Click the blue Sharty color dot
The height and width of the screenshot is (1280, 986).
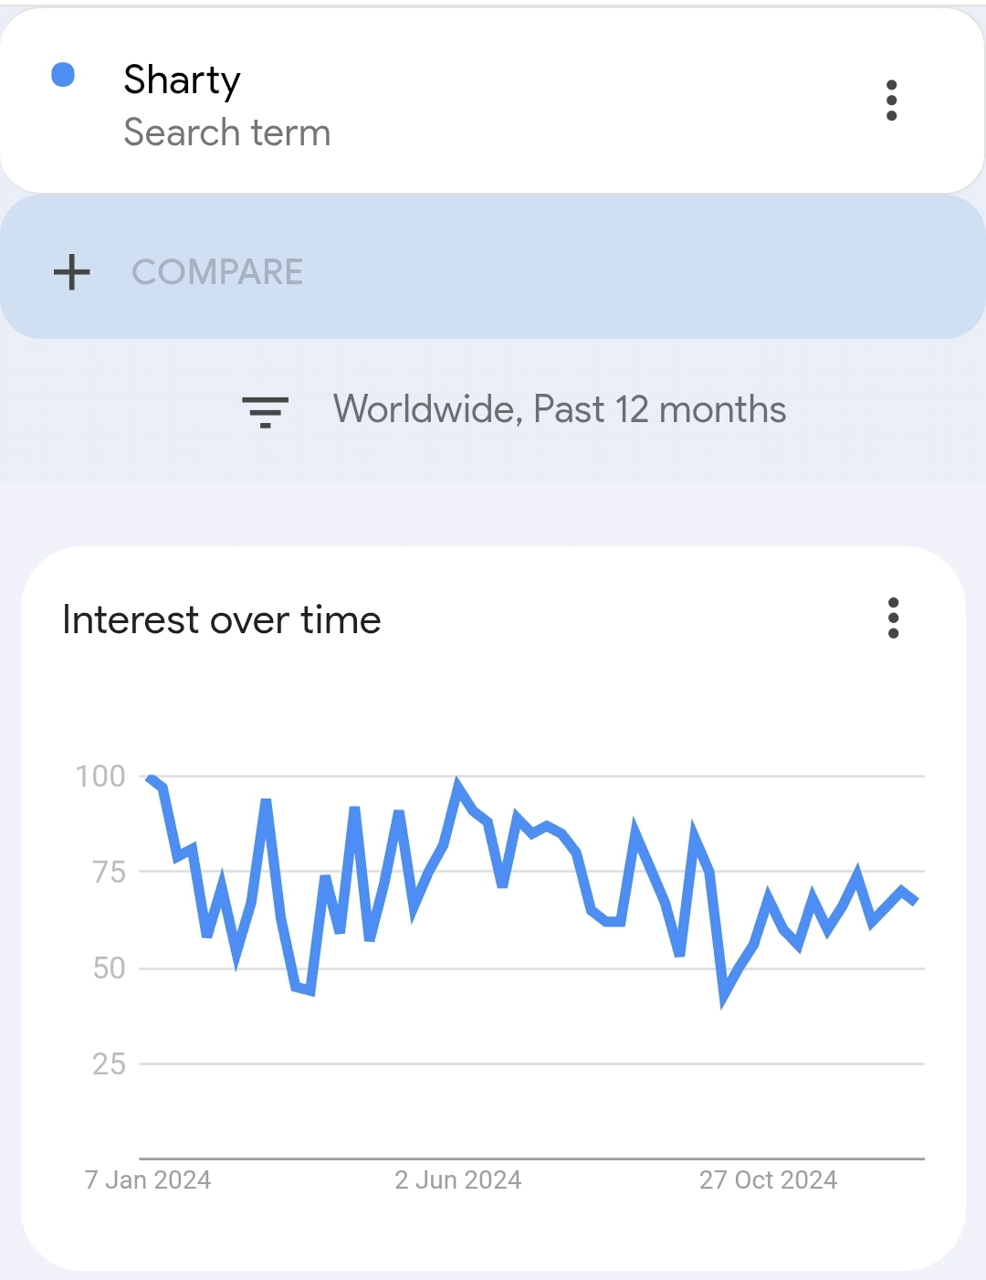point(63,75)
